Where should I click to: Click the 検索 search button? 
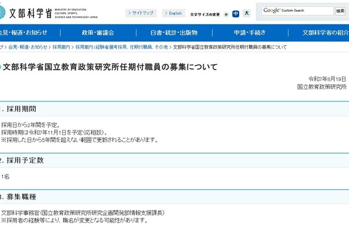click(x=340, y=11)
